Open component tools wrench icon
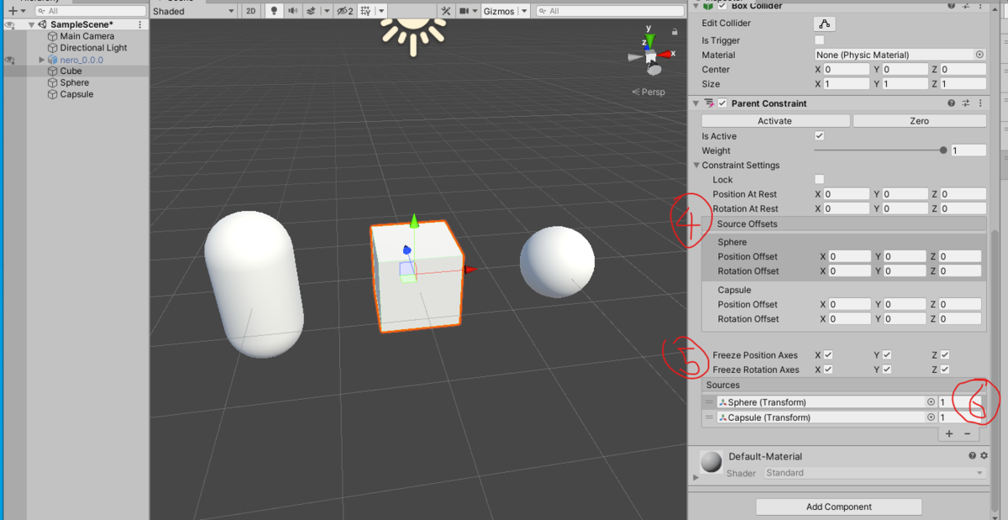Screen dimensions: 1008x520 (x=446, y=11)
